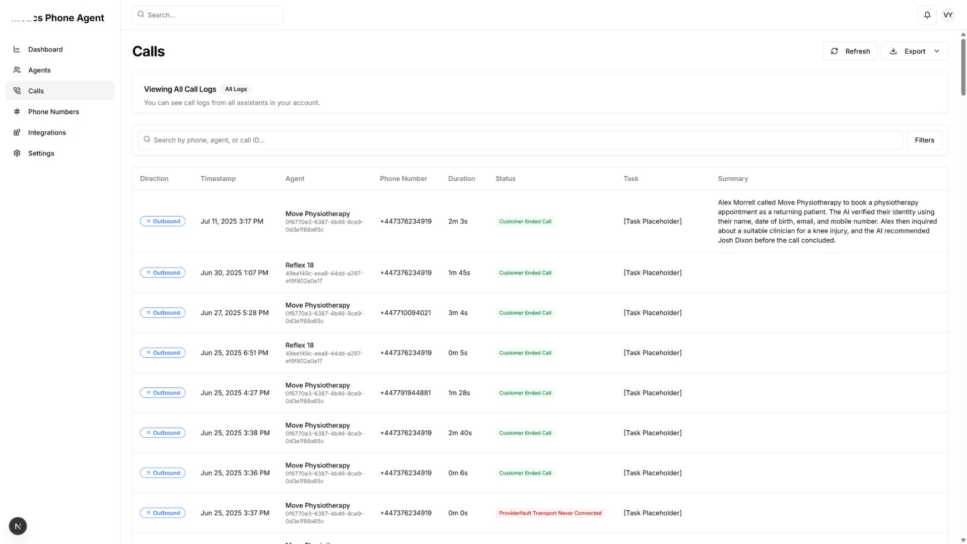Screen dimensions: 967x544
Task: Click the Reflex 18 agent in the Jun 25 6:51 PM row
Action: point(300,346)
